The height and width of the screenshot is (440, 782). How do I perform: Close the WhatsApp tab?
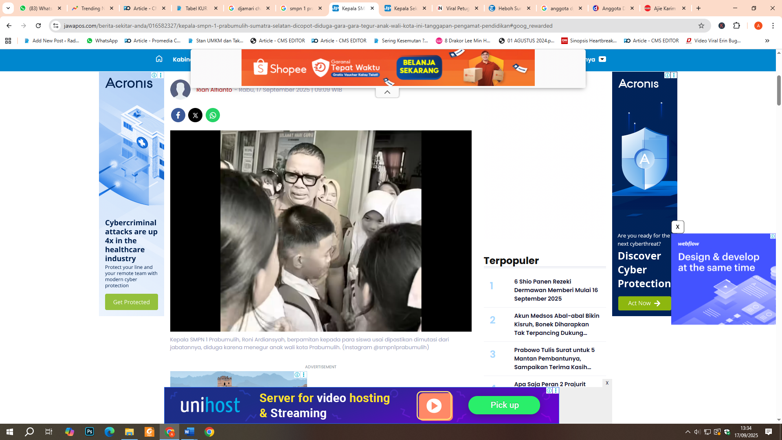pos(59,8)
